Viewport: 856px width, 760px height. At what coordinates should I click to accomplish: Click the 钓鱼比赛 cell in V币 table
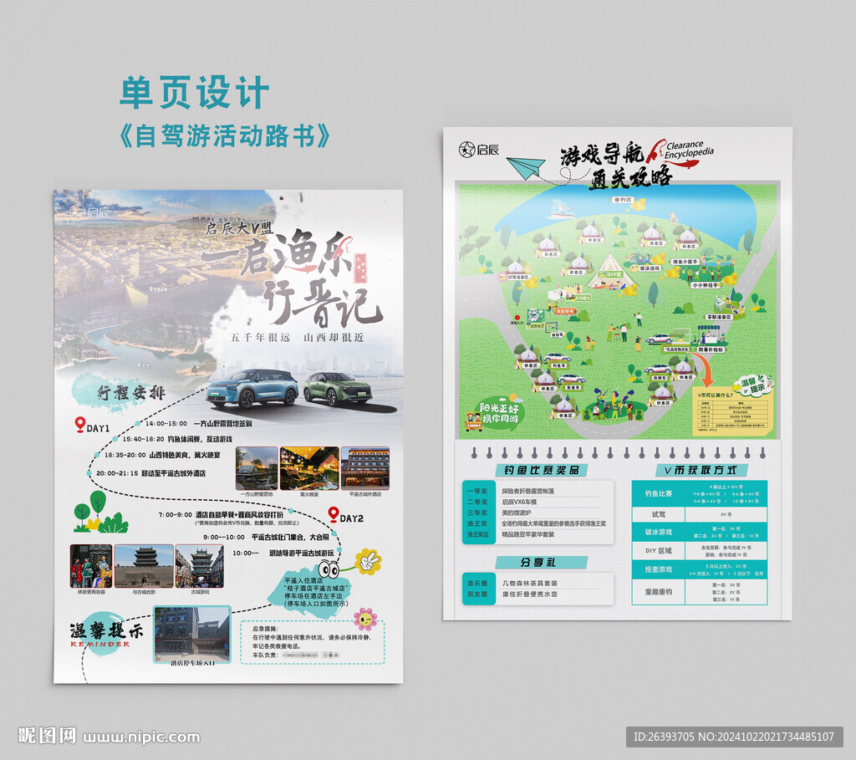tap(659, 493)
